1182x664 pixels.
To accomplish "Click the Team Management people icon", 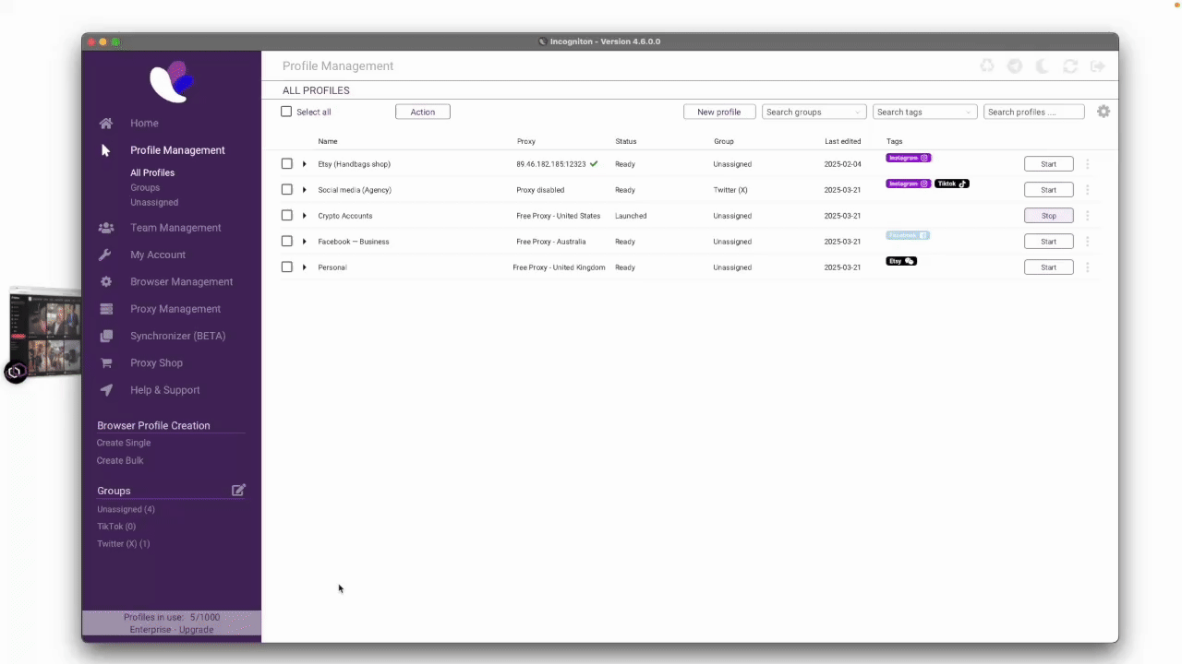I will tap(106, 228).
